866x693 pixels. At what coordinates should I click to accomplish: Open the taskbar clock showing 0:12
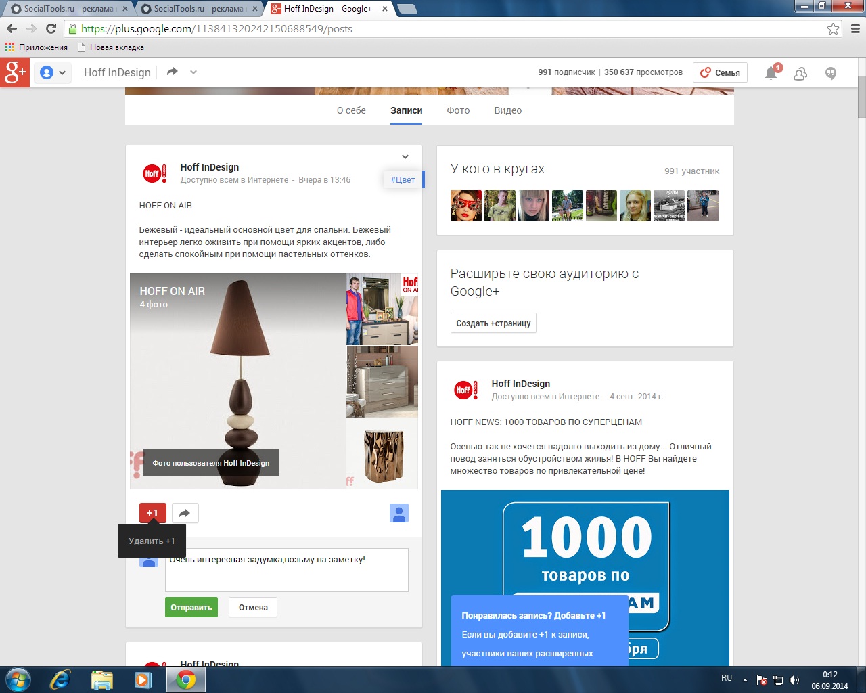[829, 680]
